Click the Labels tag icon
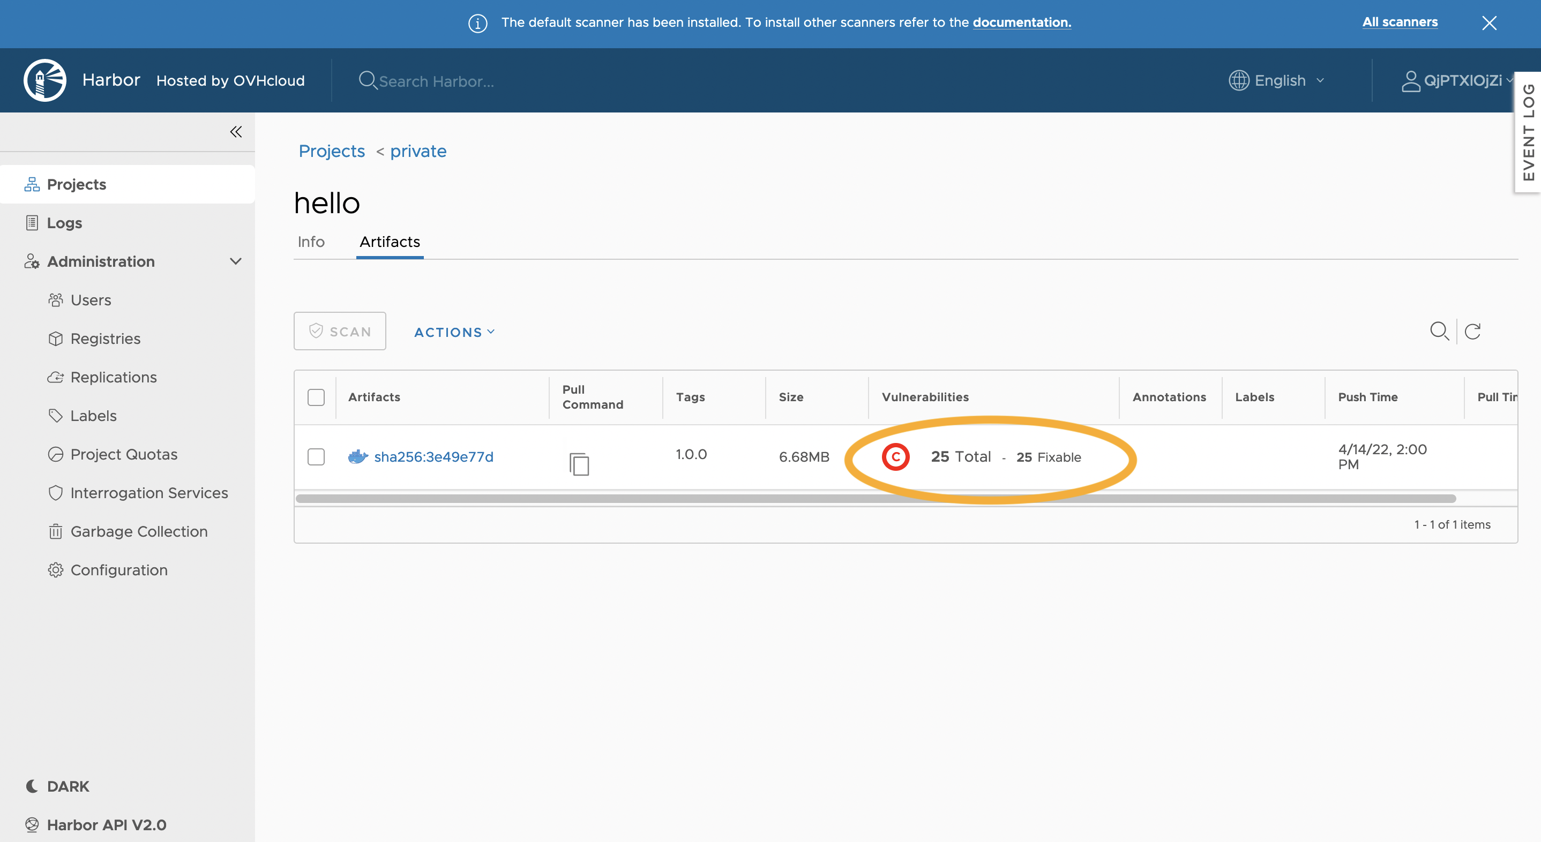The height and width of the screenshot is (842, 1541). click(x=56, y=416)
